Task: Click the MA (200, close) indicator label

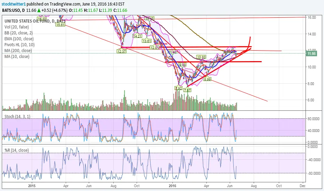Action: click(18, 50)
